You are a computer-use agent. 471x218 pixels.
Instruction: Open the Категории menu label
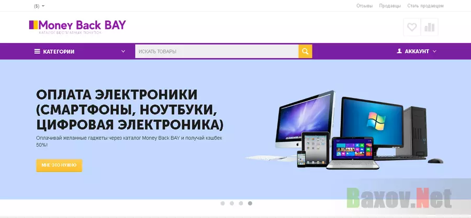[x=59, y=52]
